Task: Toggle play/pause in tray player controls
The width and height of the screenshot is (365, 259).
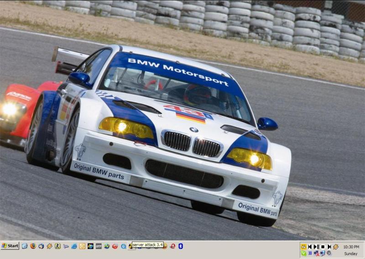Action: [316, 247]
